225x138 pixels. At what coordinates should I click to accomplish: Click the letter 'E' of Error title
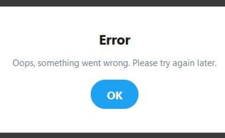(103, 40)
